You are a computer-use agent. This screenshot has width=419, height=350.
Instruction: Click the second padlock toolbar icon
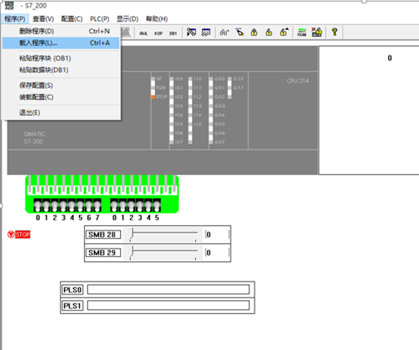pyautogui.click(x=269, y=33)
